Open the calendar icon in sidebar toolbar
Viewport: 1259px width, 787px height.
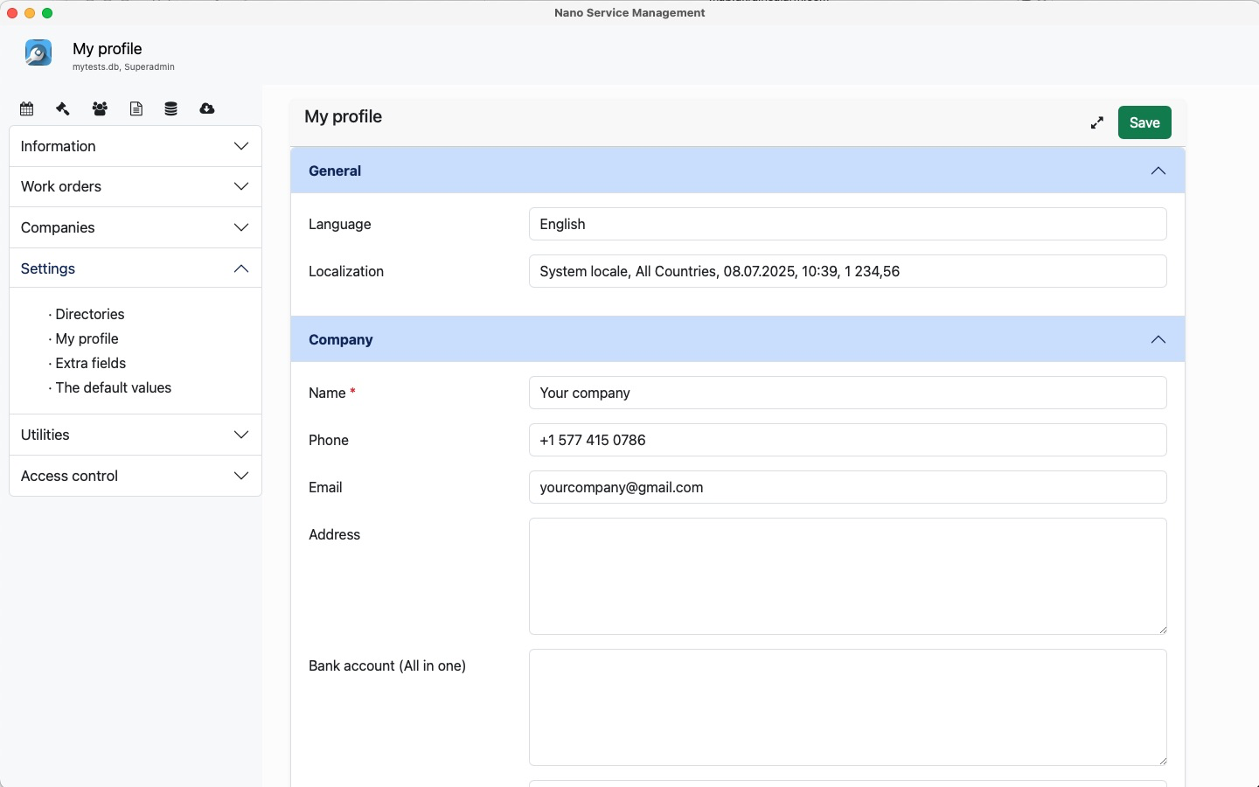(27, 109)
